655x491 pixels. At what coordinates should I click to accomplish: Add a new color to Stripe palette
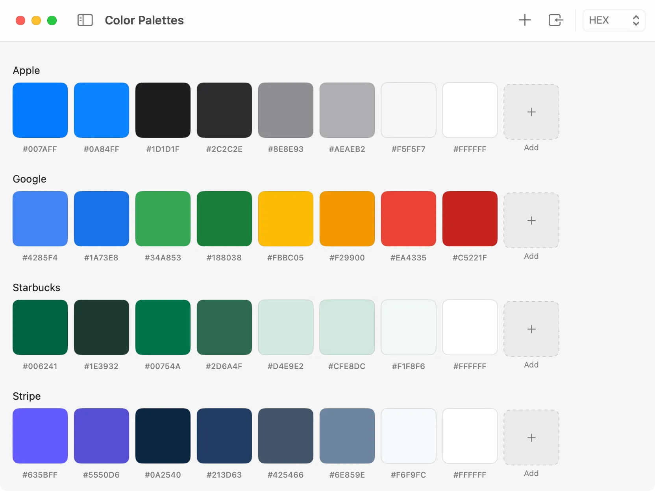click(x=531, y=438)
